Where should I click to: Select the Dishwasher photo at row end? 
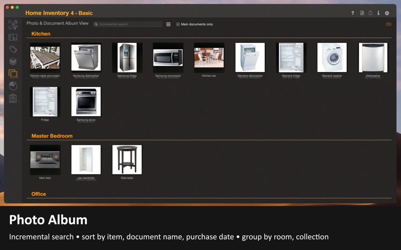tap(373, 57)
